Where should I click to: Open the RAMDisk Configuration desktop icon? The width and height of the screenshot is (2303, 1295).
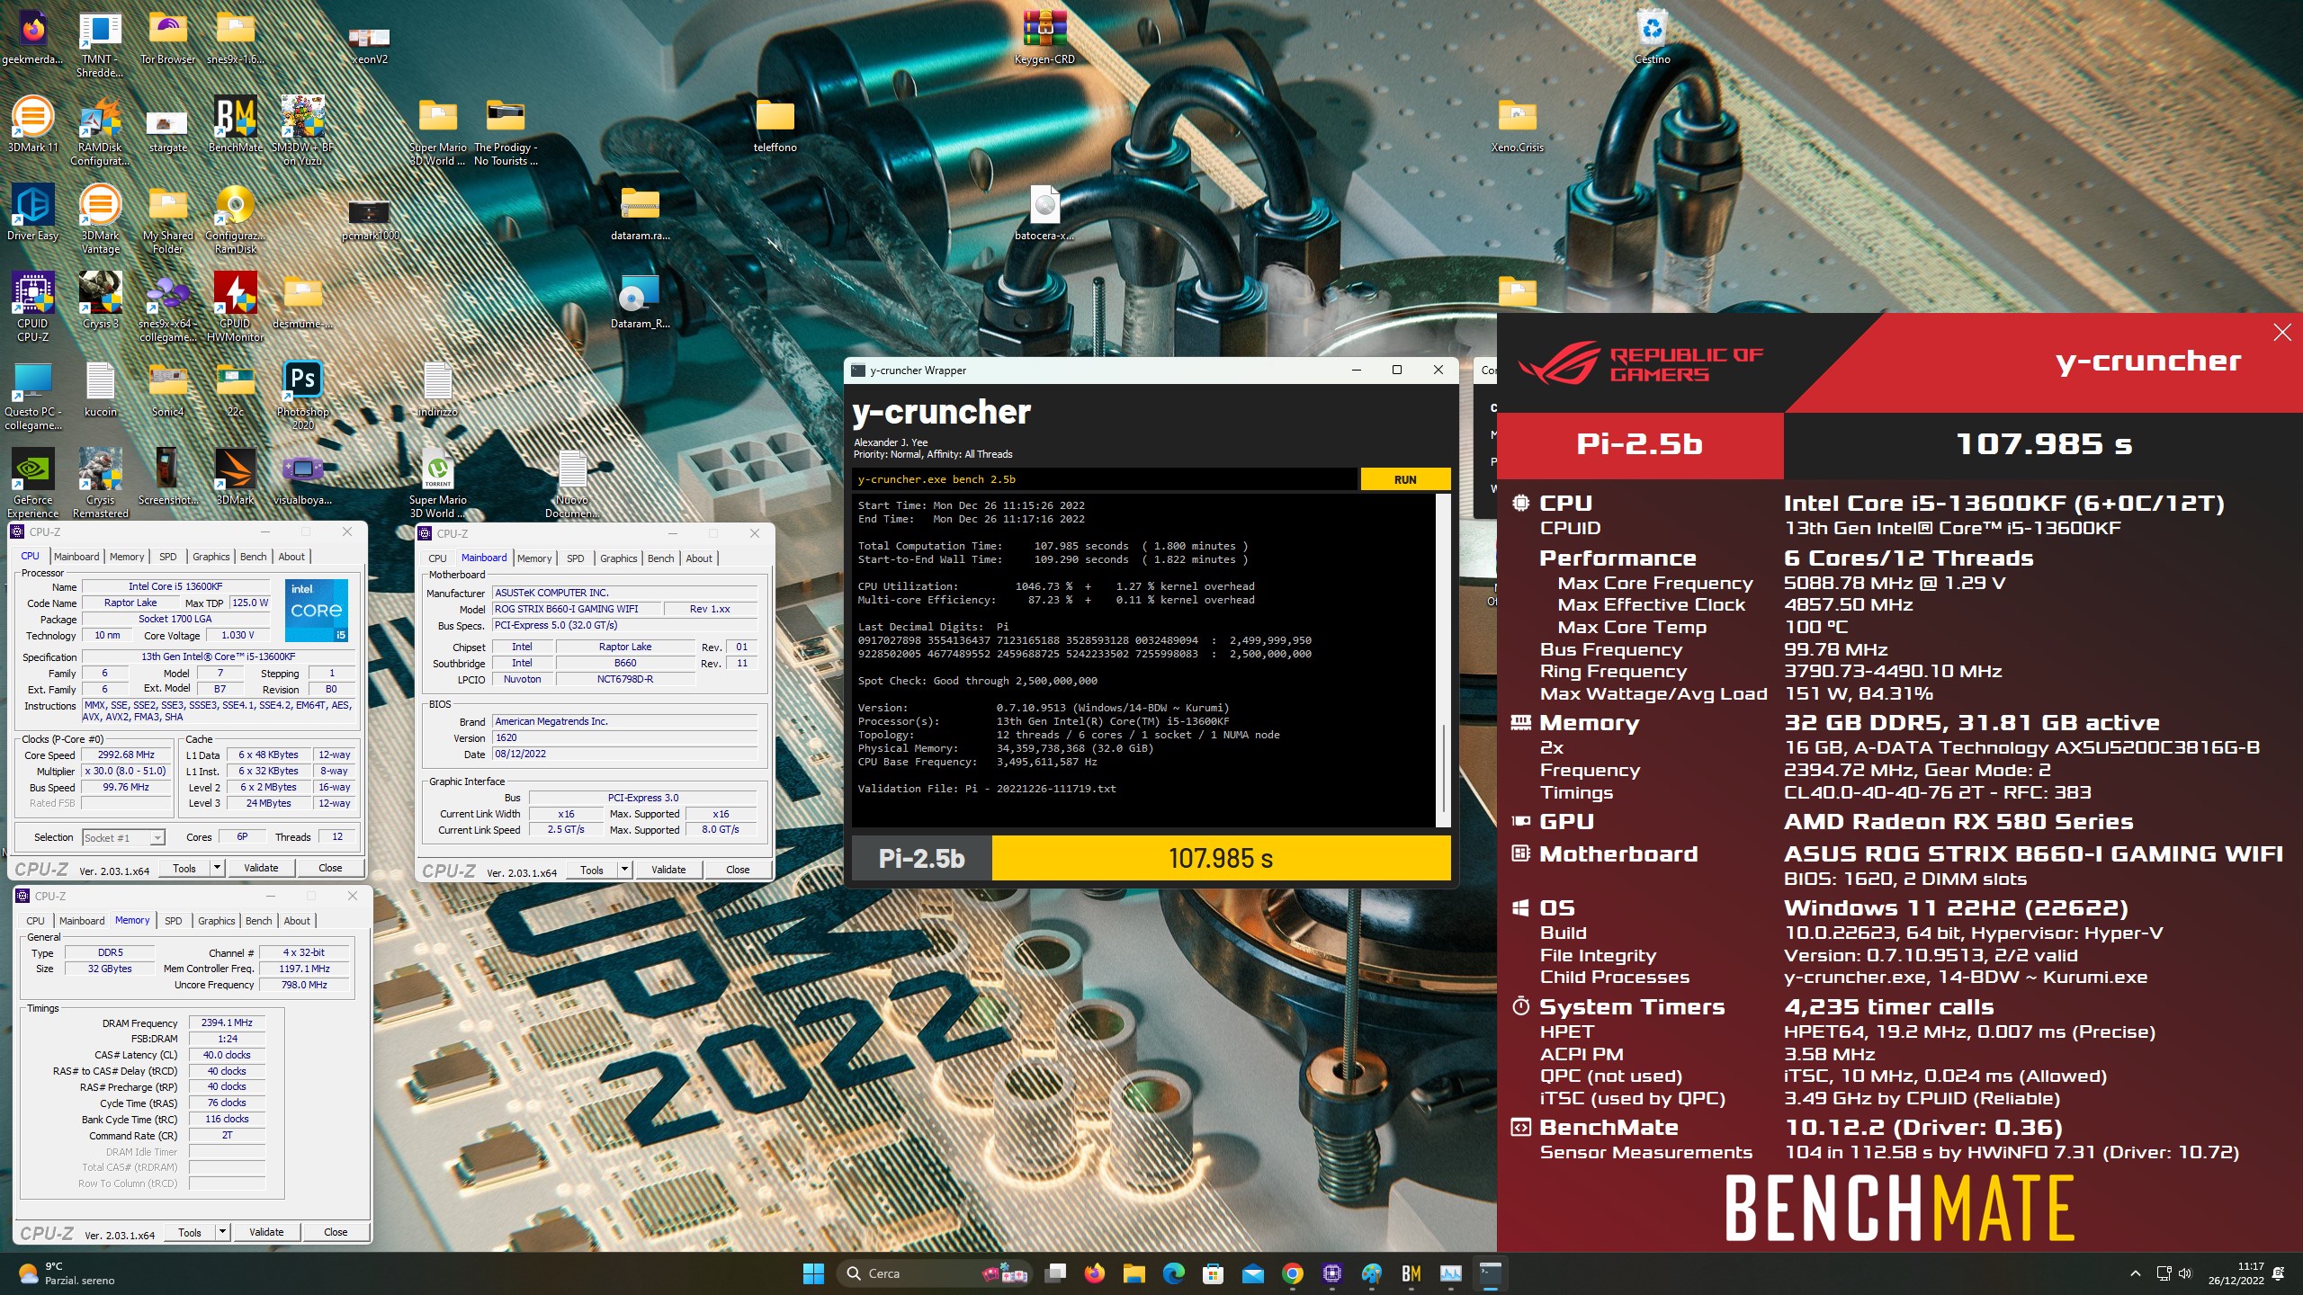pyautogui.click(x=100, y=131)
